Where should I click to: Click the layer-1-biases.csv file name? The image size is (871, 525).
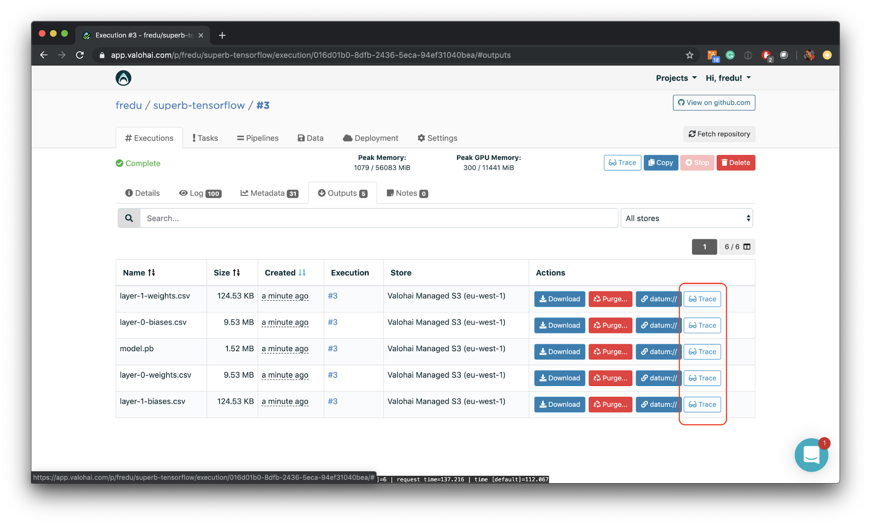[x=153, y=401]
